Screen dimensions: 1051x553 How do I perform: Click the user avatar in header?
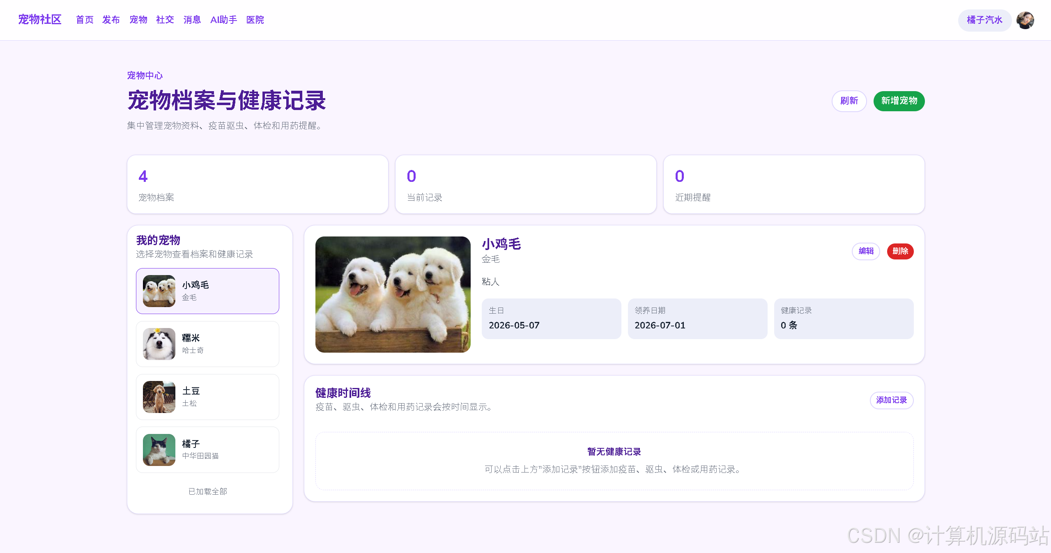coord(1025,20)
